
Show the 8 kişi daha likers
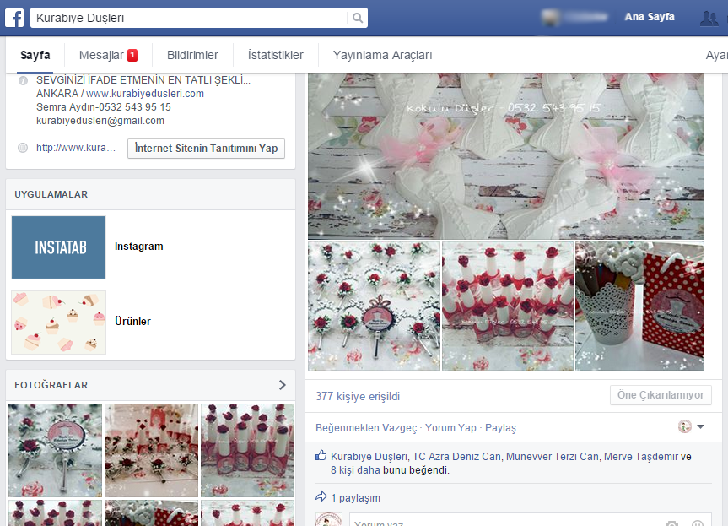[x=355, y=470]
